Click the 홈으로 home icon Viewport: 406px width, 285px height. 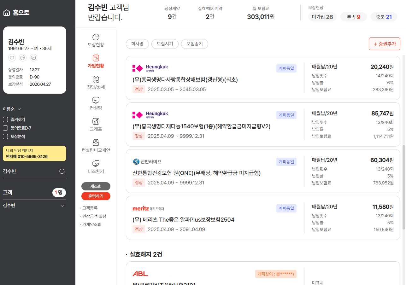click(x=6, y=13)
